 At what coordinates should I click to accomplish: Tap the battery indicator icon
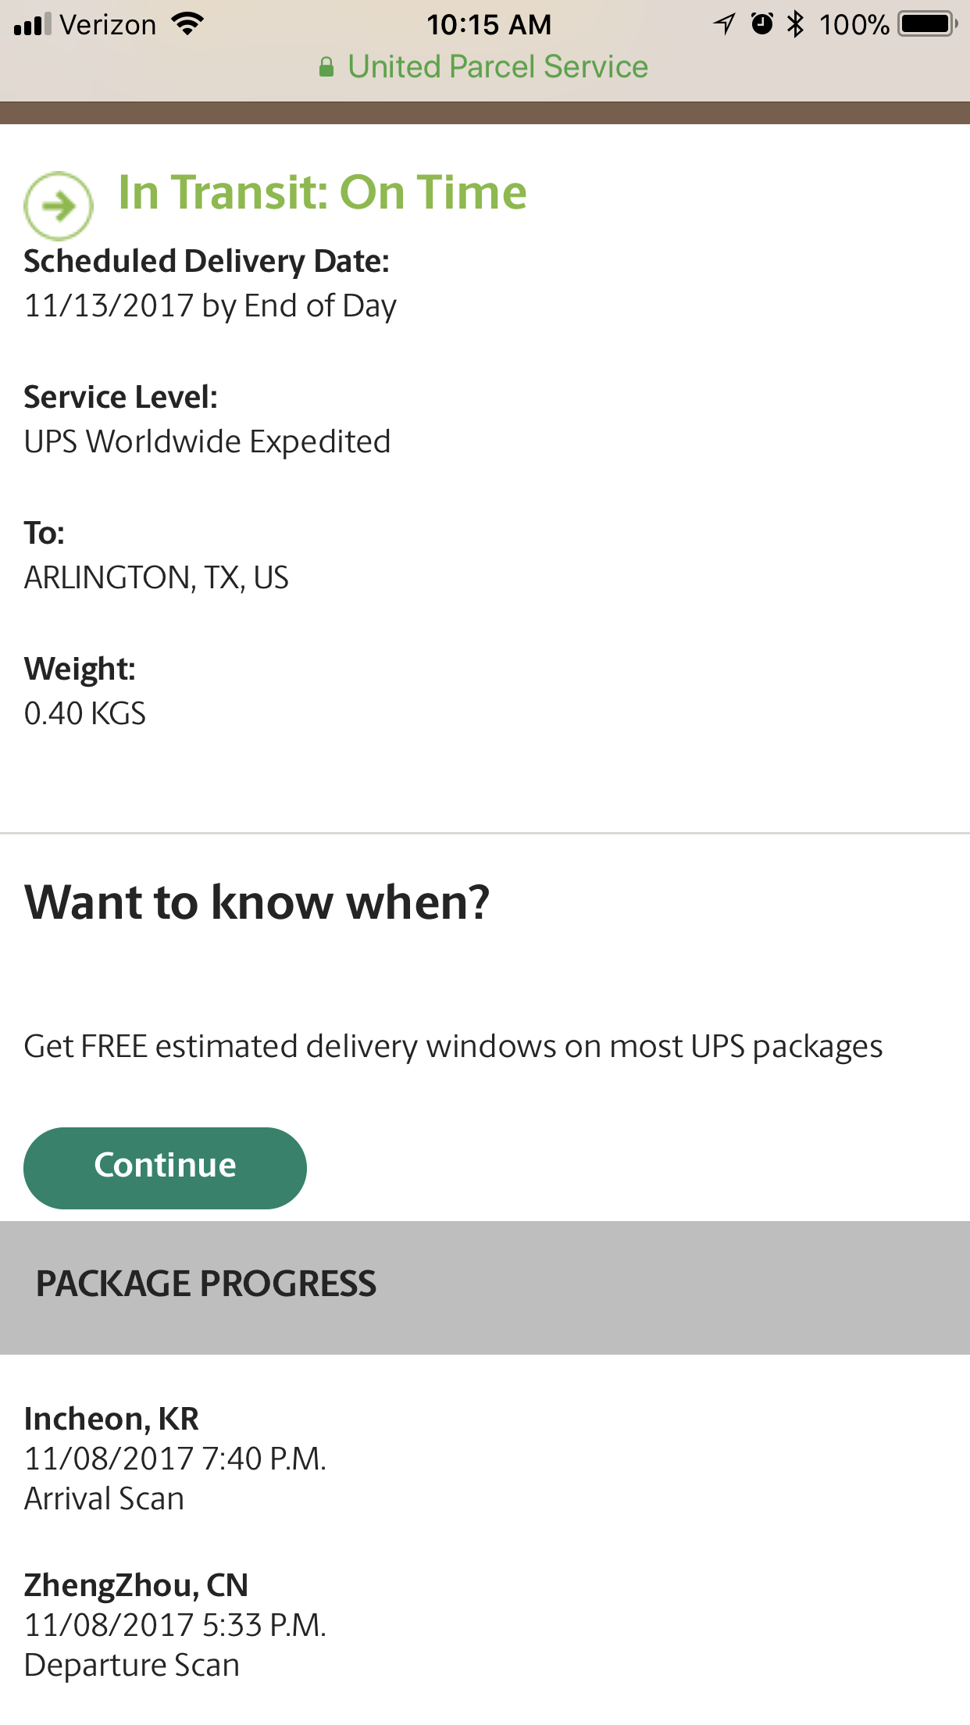click(x=928, y=24)
